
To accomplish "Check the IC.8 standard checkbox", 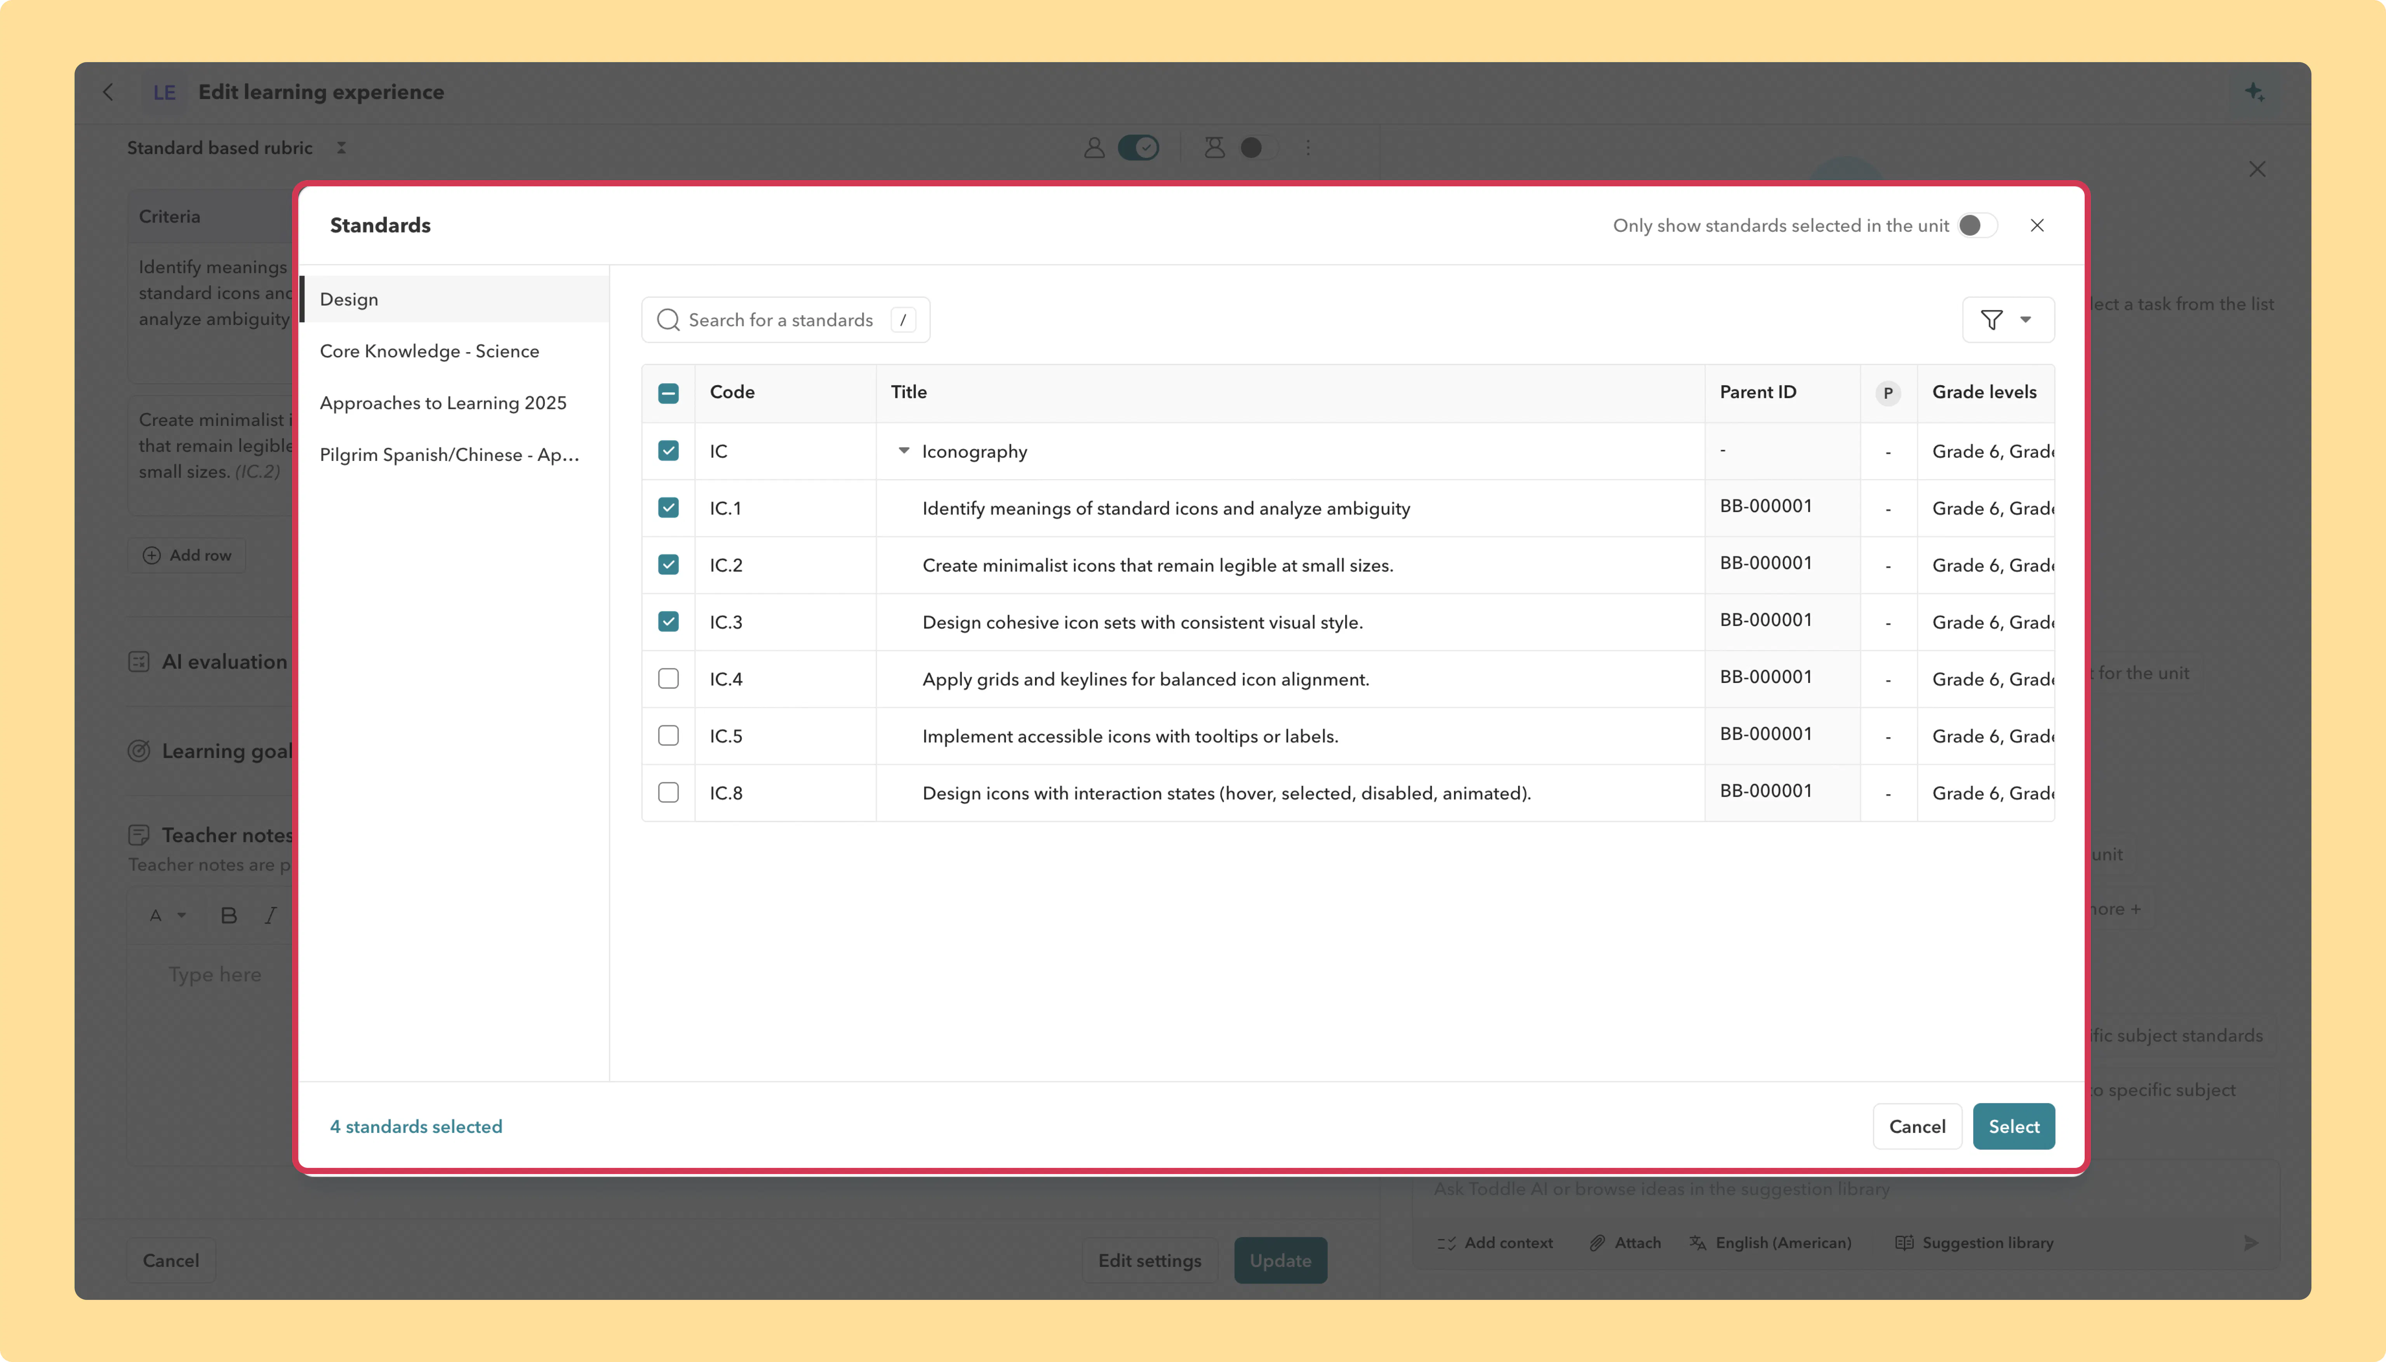I will tap(668, 792).
